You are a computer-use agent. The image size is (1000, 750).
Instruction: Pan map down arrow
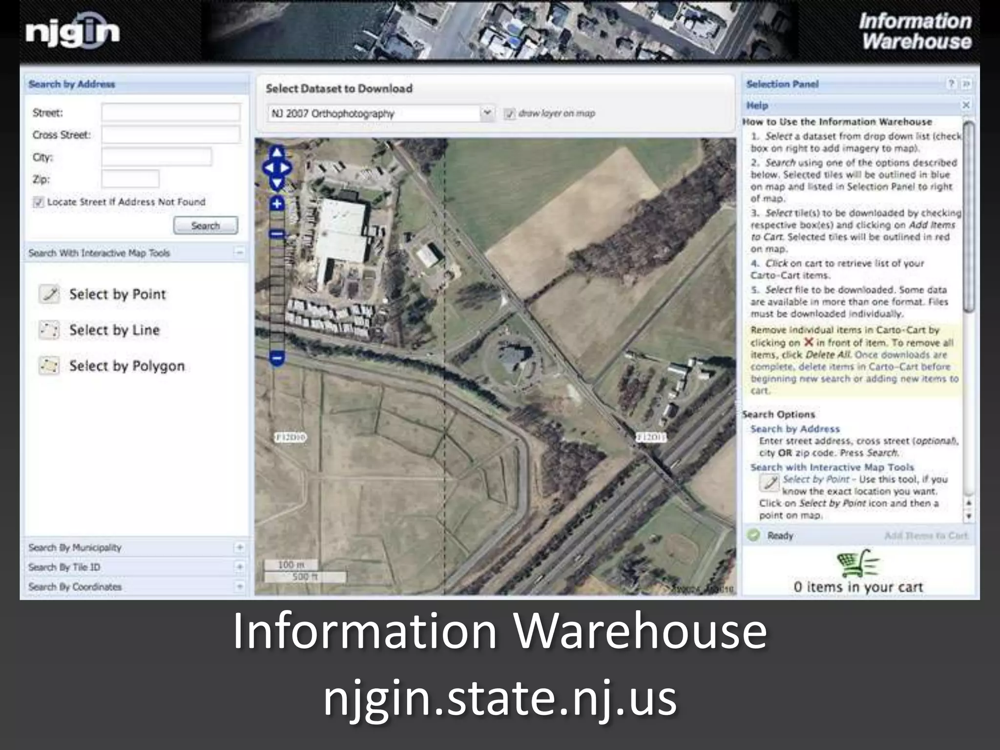coord(277,184)
